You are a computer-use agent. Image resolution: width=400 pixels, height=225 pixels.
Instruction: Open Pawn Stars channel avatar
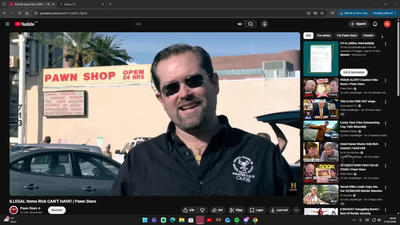pos(13,210)
